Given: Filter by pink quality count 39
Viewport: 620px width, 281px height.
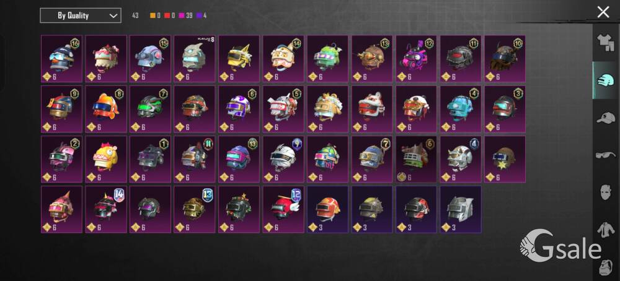Looking at the screenshot, I should 185,16.
